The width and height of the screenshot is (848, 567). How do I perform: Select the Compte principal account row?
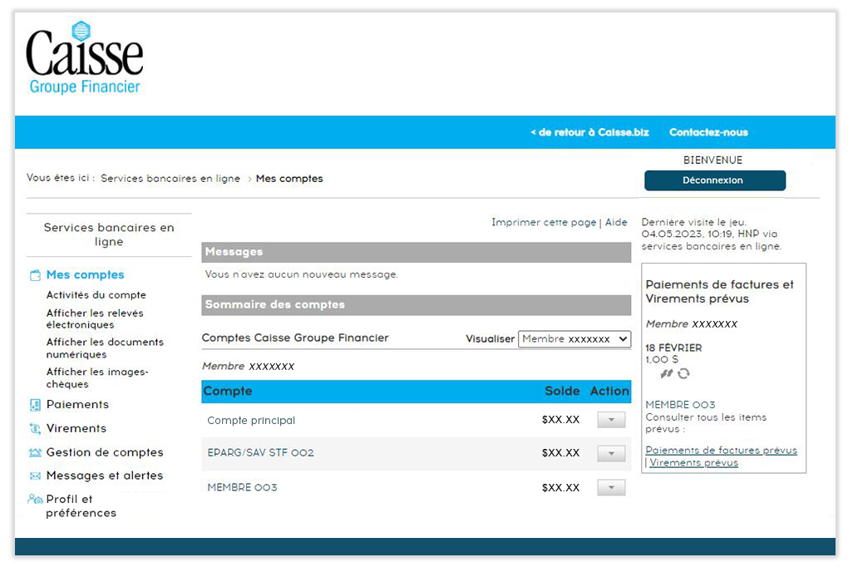click(416, 420)
